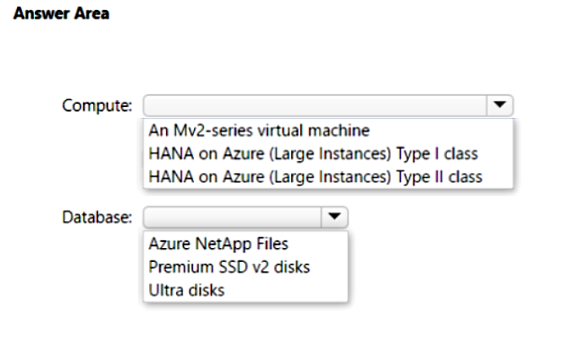568x355 pixels.
Task: Click inside the empty Compute combo box field
Action: pyautogui.click(x=315, y=105)
